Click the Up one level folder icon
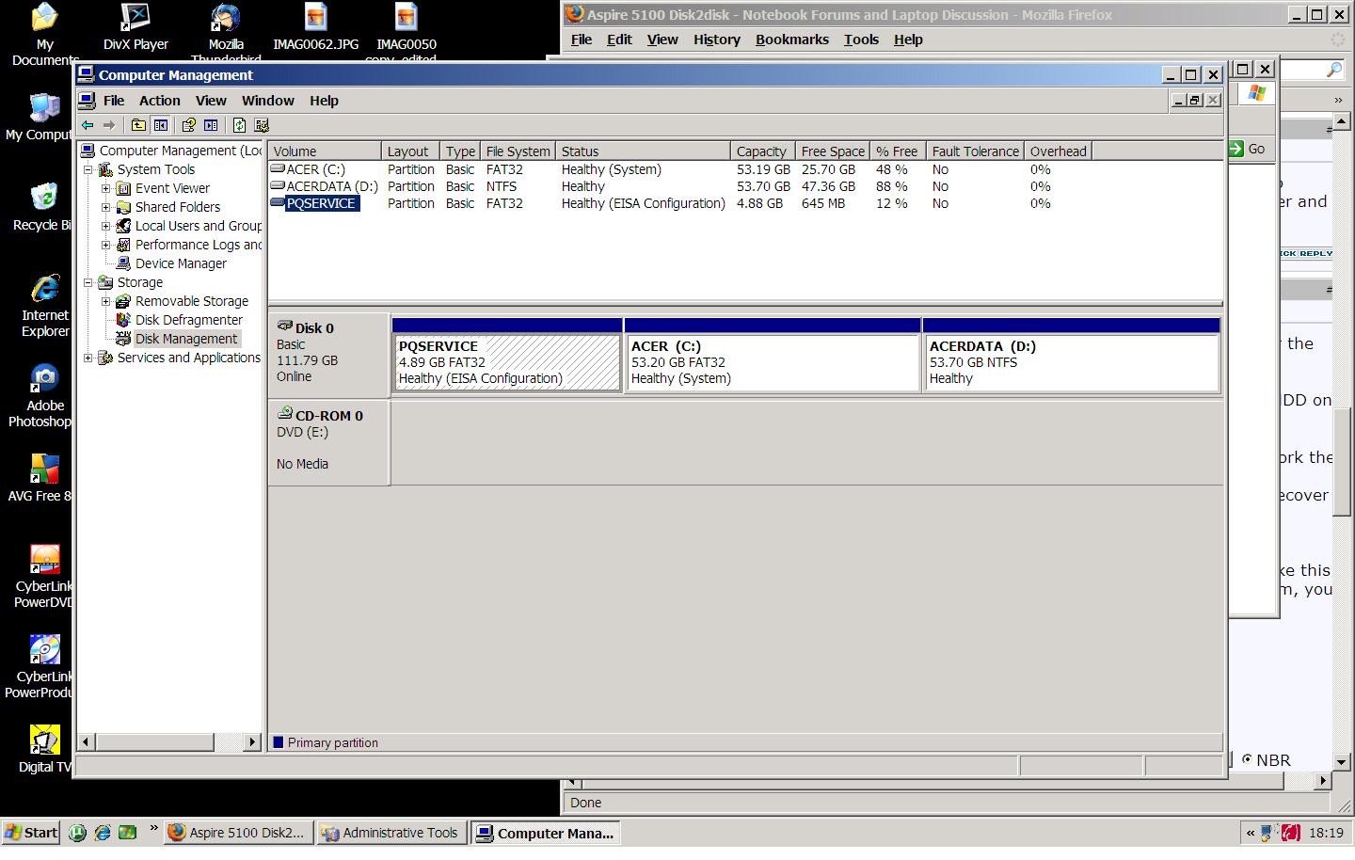Viewport: 1355px width, 860px height. click(138, 125)
